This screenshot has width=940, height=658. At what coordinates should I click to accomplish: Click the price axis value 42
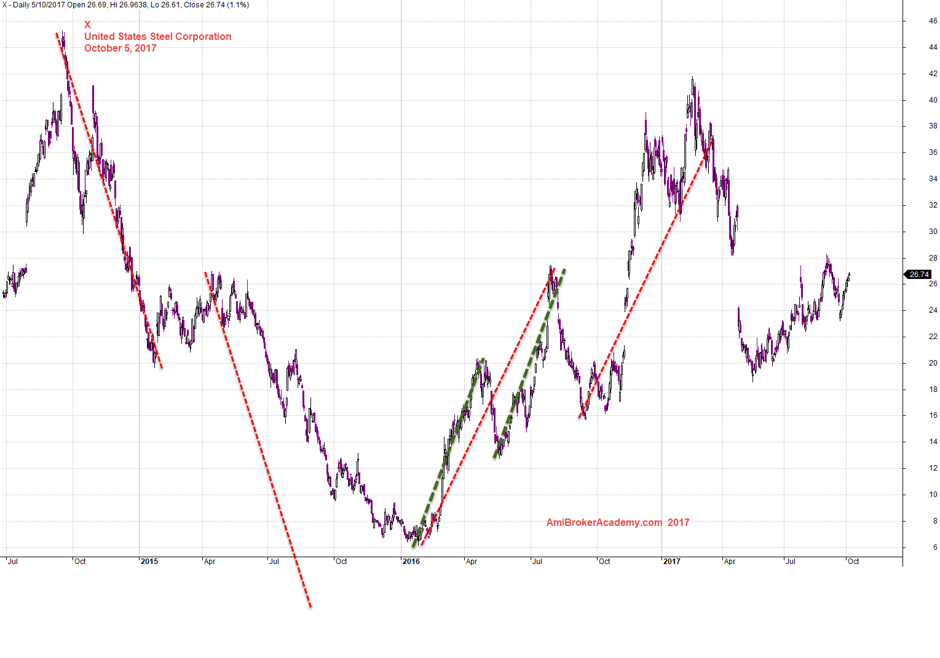(x=933, y=74)
